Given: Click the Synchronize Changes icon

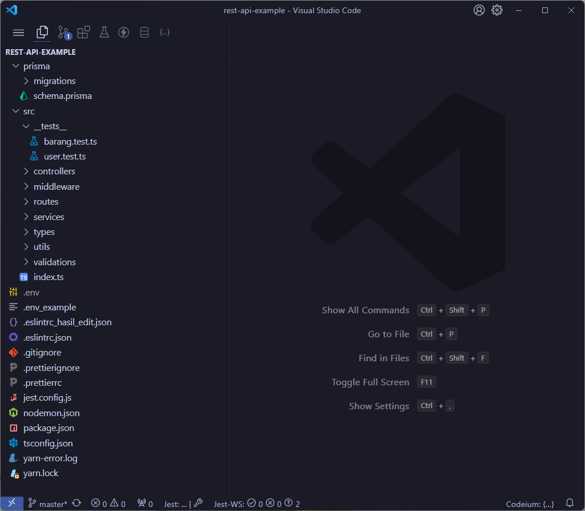Looking at the screenshot, I should (77, 504).
